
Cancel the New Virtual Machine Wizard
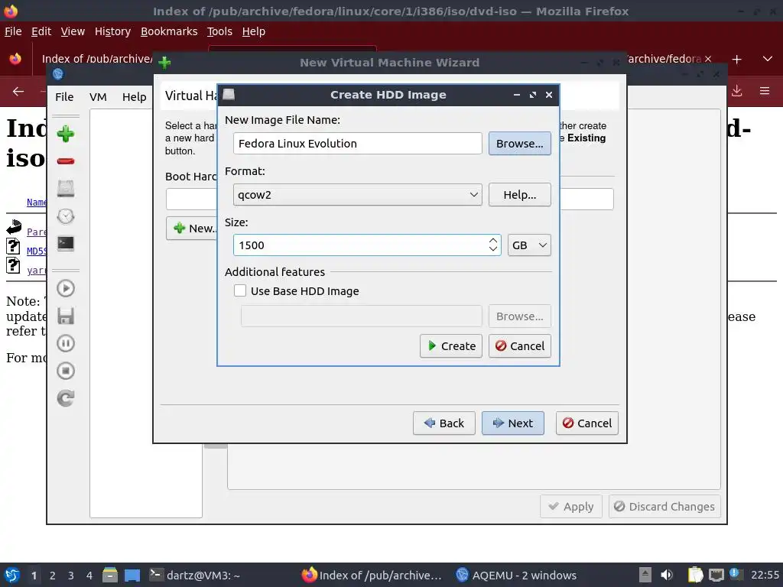586,423
